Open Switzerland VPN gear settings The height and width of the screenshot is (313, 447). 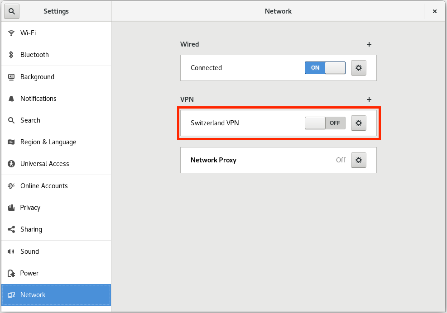click(x=359, y=123)
